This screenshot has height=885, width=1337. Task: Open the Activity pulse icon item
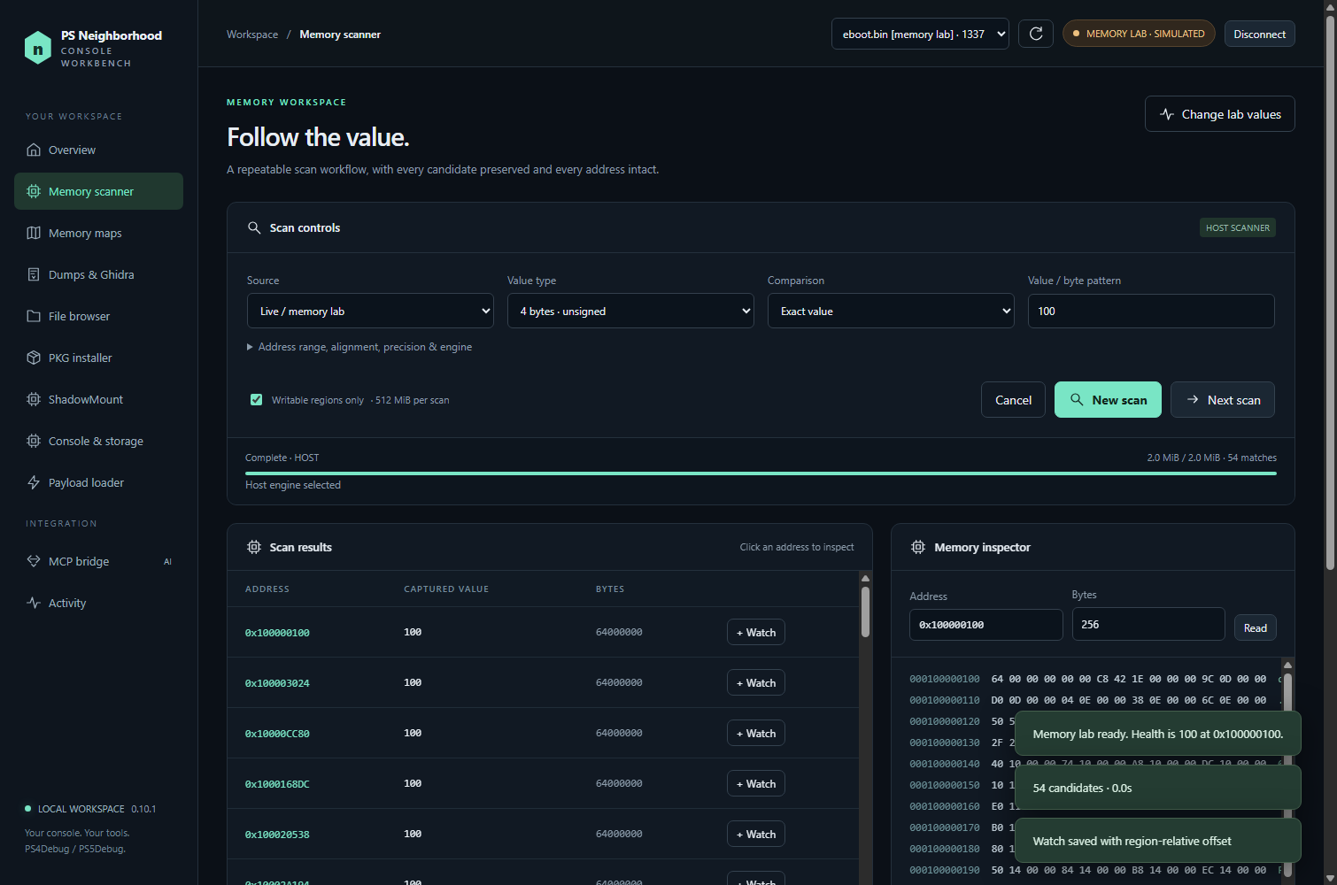point(34,603)
